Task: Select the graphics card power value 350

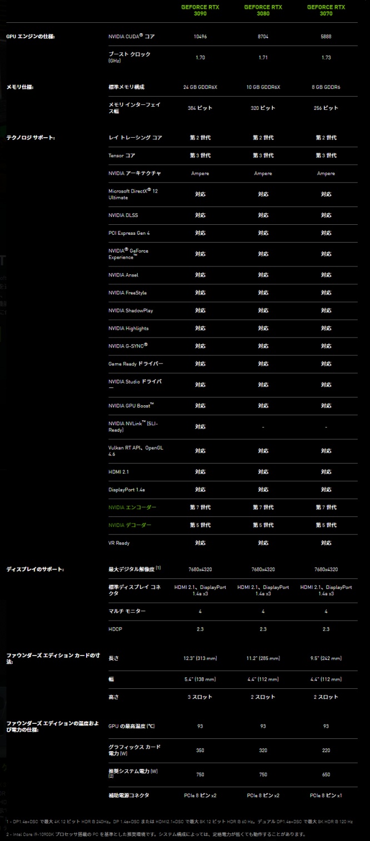Action: tap(200, 750)
